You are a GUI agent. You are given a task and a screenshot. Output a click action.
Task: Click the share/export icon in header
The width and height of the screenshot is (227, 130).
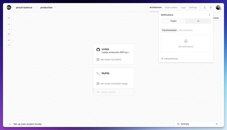205,7
